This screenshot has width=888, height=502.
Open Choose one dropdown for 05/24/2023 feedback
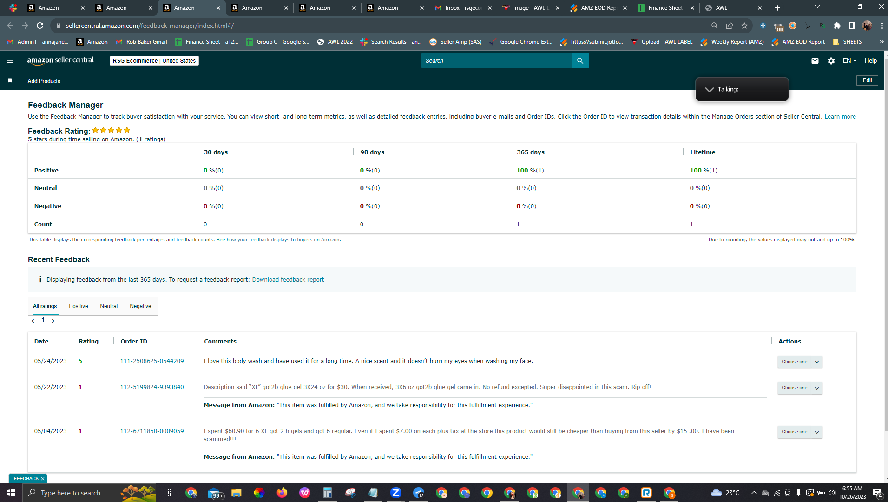(800, 362)
